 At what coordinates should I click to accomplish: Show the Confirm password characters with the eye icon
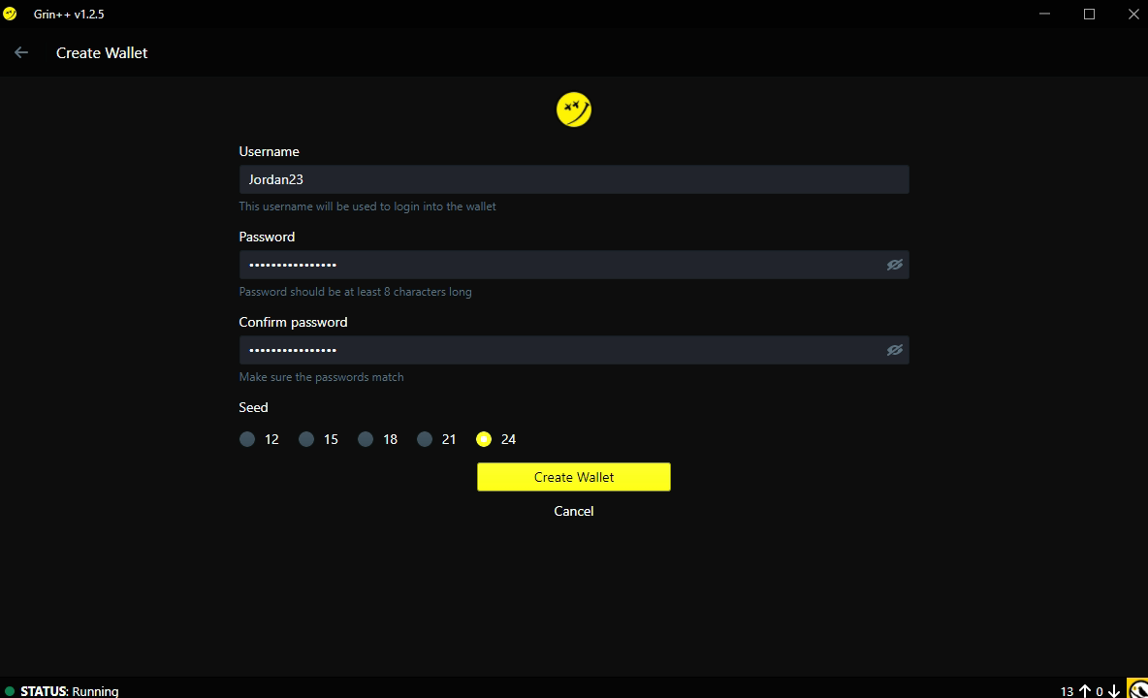[895, 351]
